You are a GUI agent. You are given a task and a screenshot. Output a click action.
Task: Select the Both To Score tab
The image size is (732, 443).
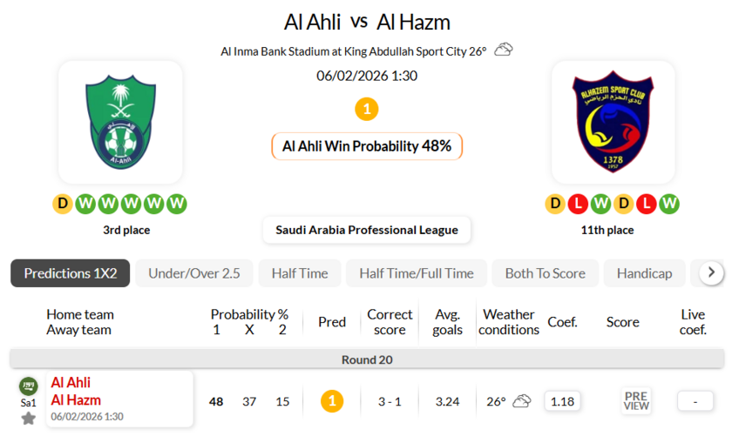coord(546,273)
